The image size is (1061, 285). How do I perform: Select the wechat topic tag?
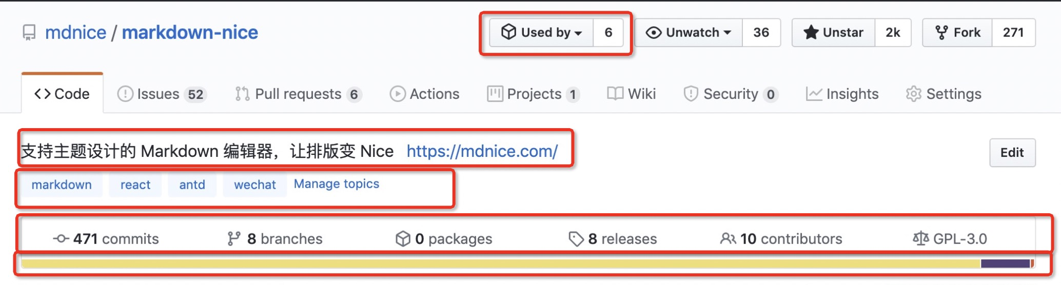click(255, 185)
